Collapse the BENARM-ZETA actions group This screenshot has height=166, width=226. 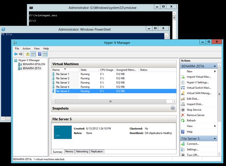pyautogui.click(x=215, y=66)
